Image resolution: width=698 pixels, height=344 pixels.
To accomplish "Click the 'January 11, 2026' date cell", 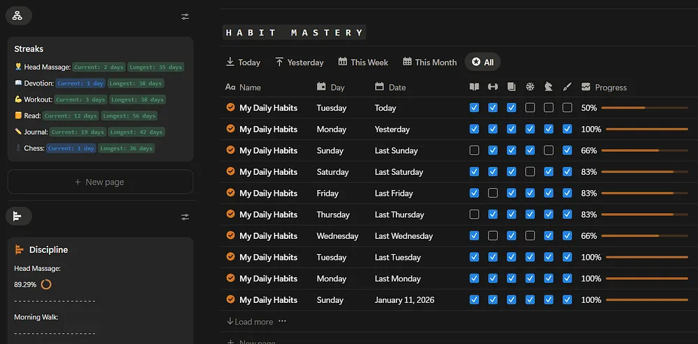I will pos(404,299).
